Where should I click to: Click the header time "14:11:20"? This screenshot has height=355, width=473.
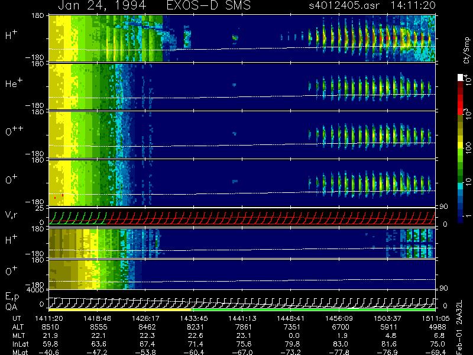(x=413, y=5)
